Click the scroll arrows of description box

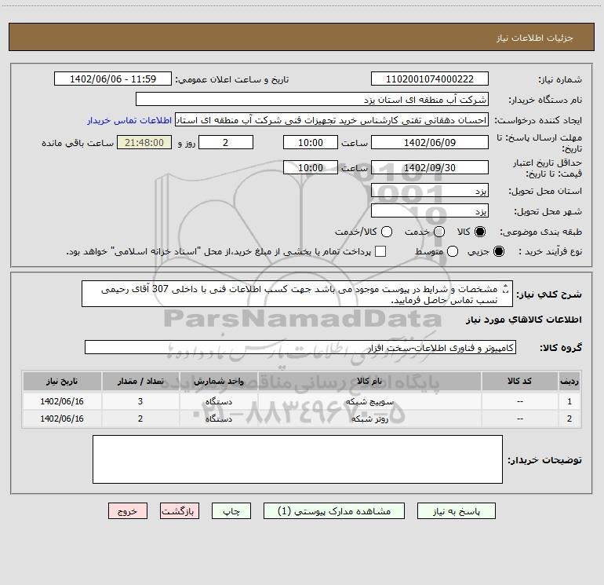(506, 289)
